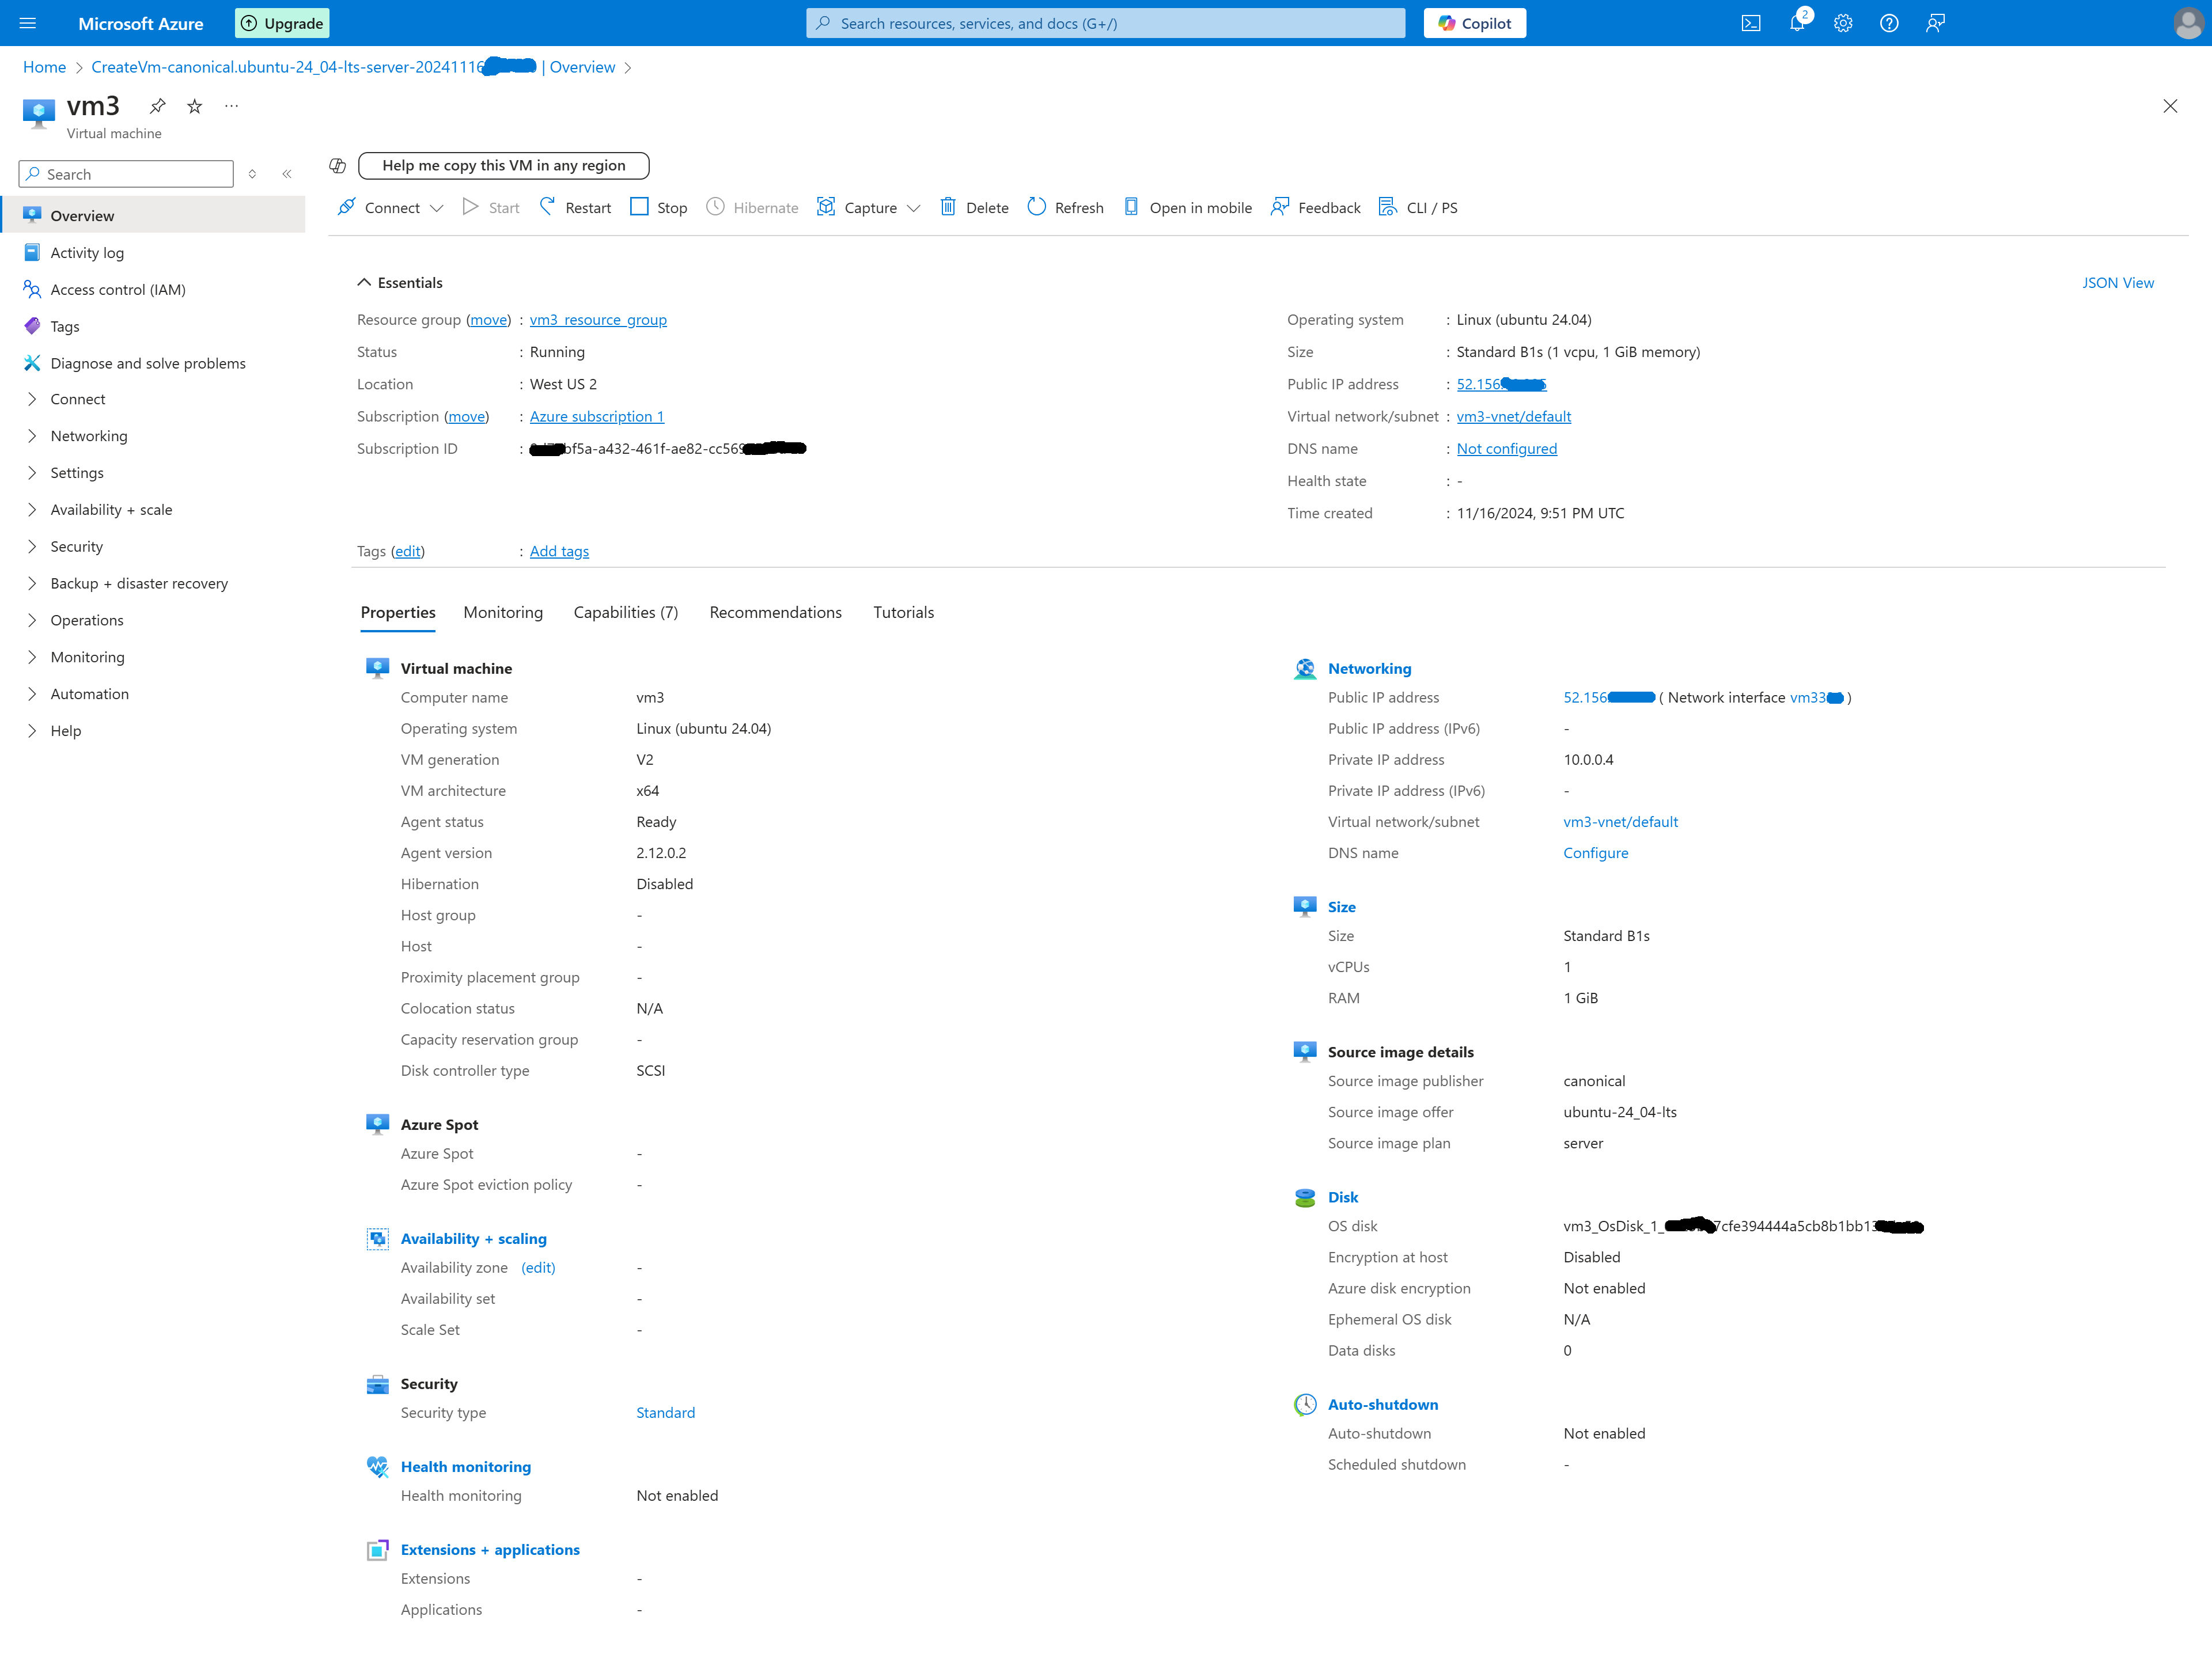Open the notifications bell
Screen dimensions: 2212x1677
click(x=1797, y=23)
